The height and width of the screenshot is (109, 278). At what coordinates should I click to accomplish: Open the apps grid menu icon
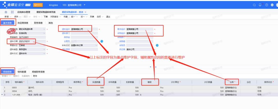(12, 12)
